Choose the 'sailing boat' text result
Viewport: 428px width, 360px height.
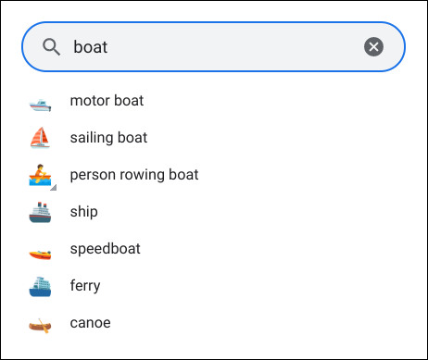tap(108, 138)
